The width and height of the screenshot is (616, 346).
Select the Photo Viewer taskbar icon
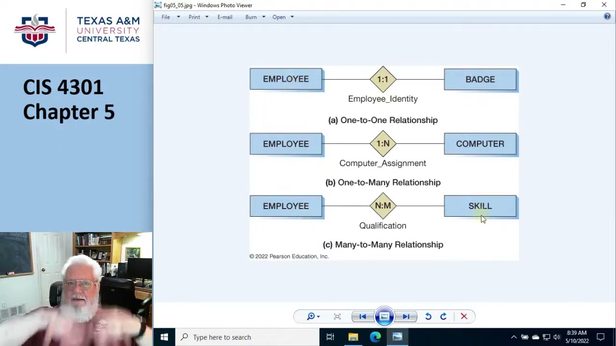pyautogui.click(x=397, y=337)
